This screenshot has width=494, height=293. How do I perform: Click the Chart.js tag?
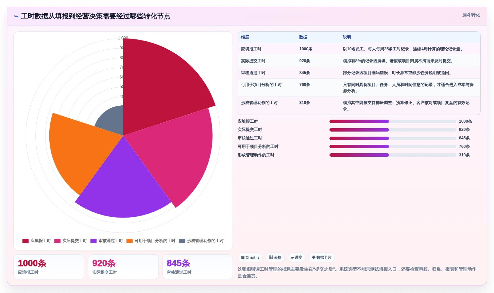tap(250, 257)
